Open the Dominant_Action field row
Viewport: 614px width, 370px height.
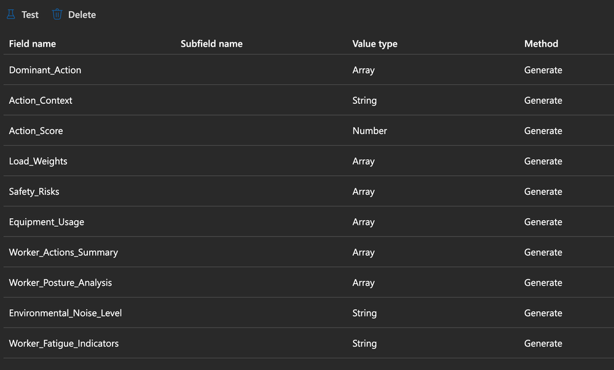click(x=309, y=70)
